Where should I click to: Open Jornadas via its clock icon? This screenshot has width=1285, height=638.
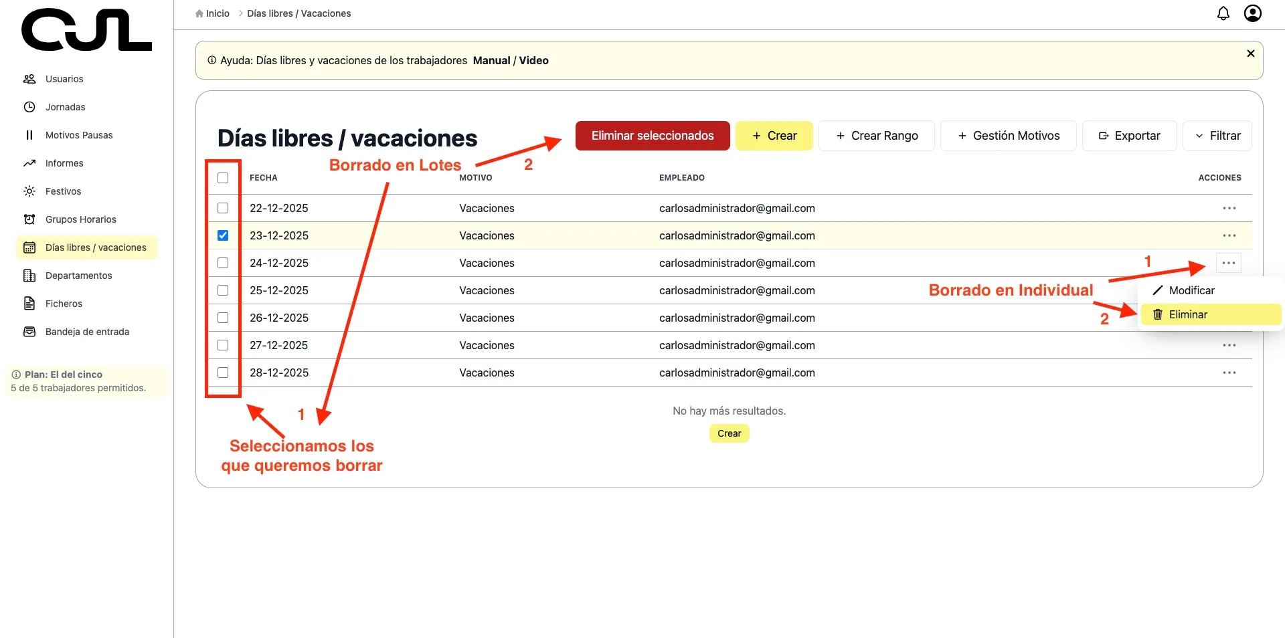[x=29, y=107]
